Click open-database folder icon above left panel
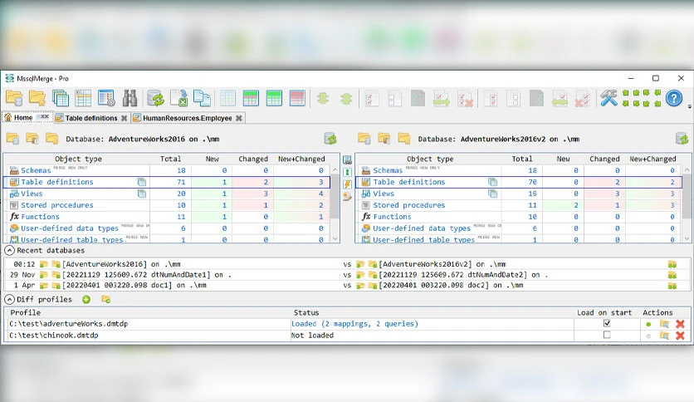This screenshot has width=694, height=402. [x=12, y=139]
